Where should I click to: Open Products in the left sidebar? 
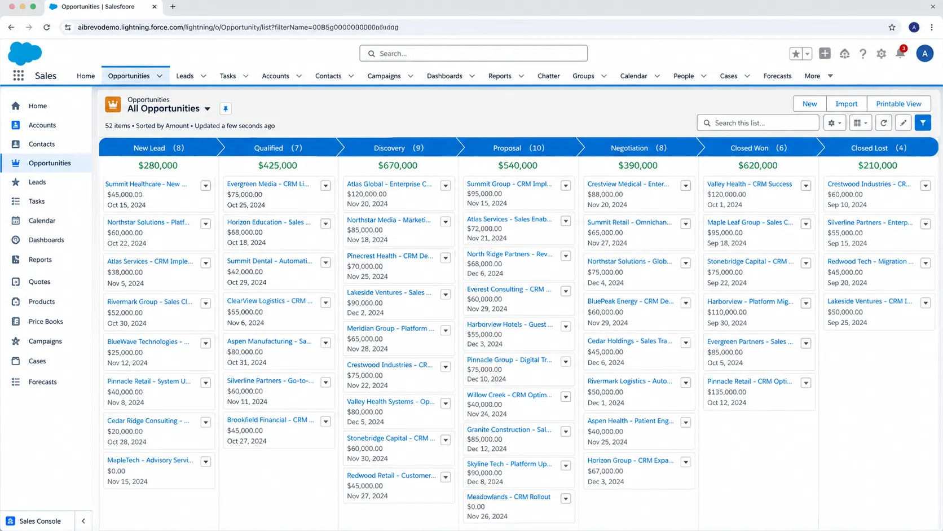coord(41,302)
